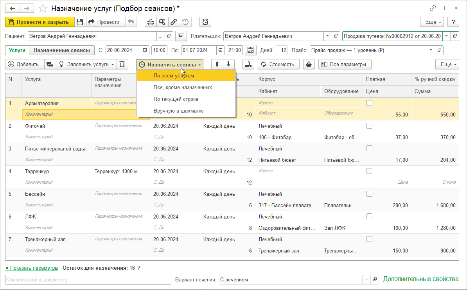467x290 pixels.
Task: Open the three-dot window menu
Action: click(444, 8)
